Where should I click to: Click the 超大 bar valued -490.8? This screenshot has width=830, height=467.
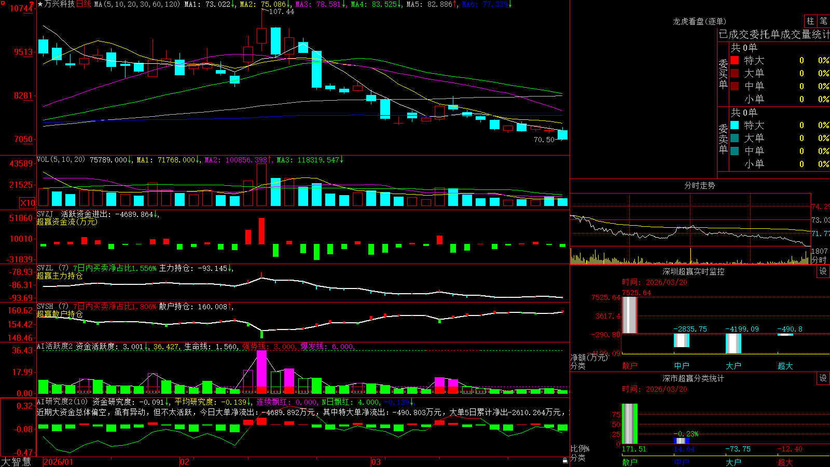(785, 335)
